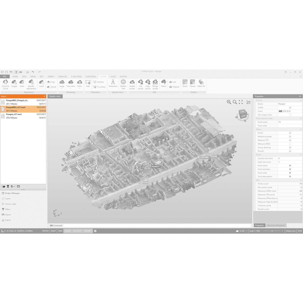Toggle the ORTHO button in status bar
The image size is (303, 303).
pyautogui.click(x=45, y=231)
